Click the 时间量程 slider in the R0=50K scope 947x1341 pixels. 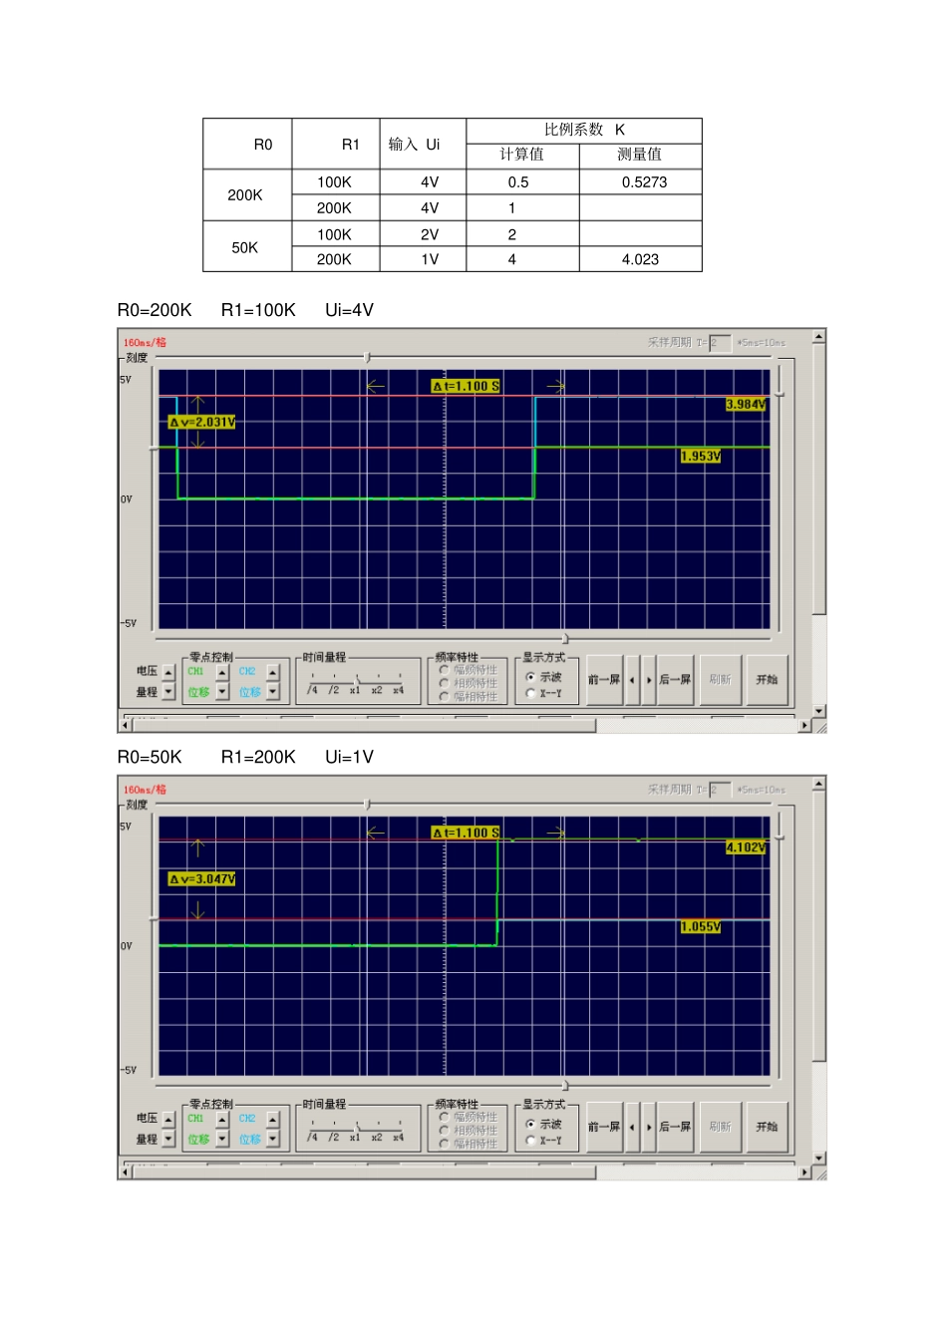pyautogui.click(x=357, y=1130)
